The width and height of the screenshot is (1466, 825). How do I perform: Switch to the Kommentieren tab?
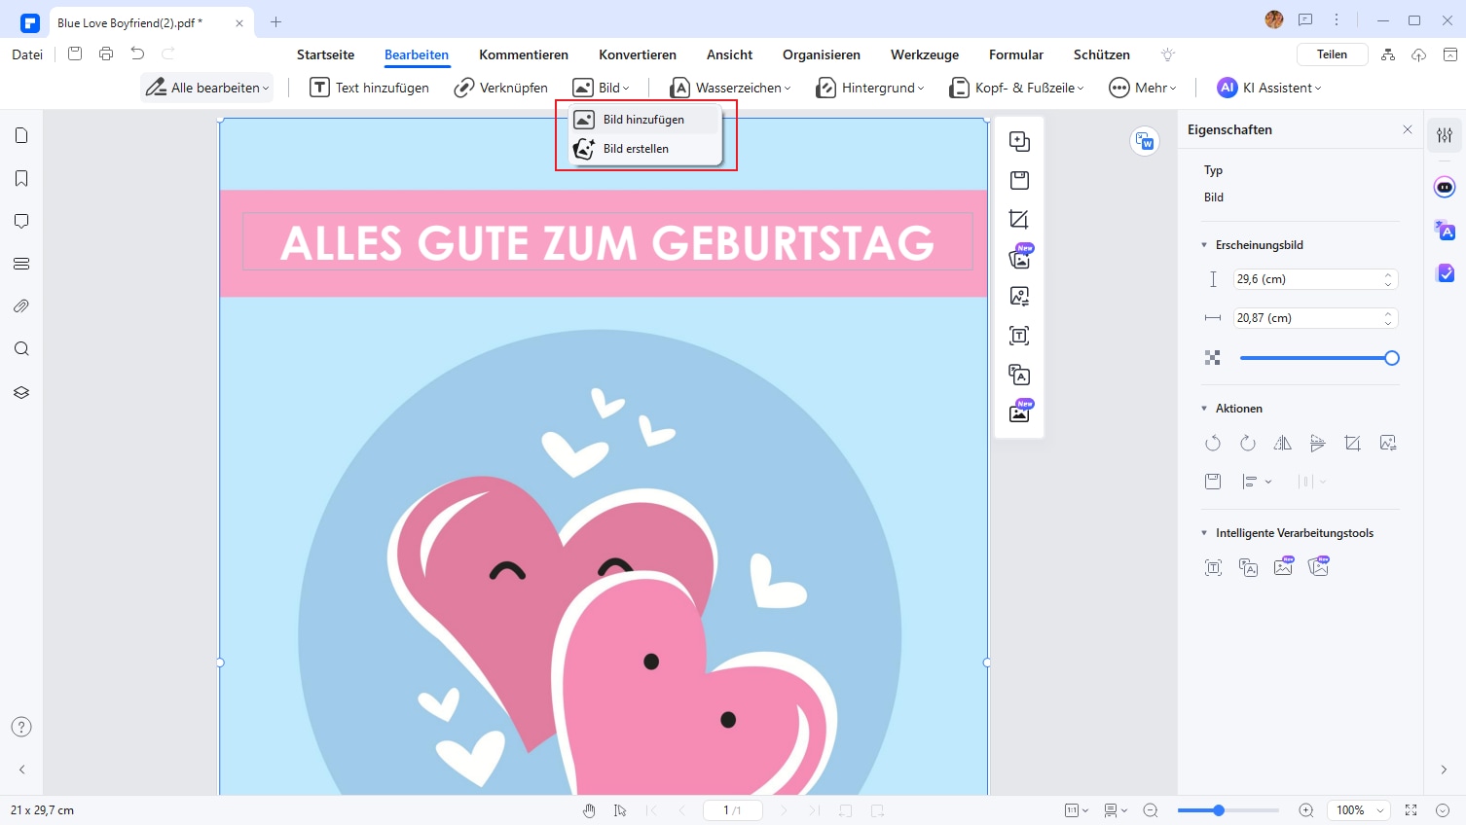pyautogui.click(x=524, y=54)
